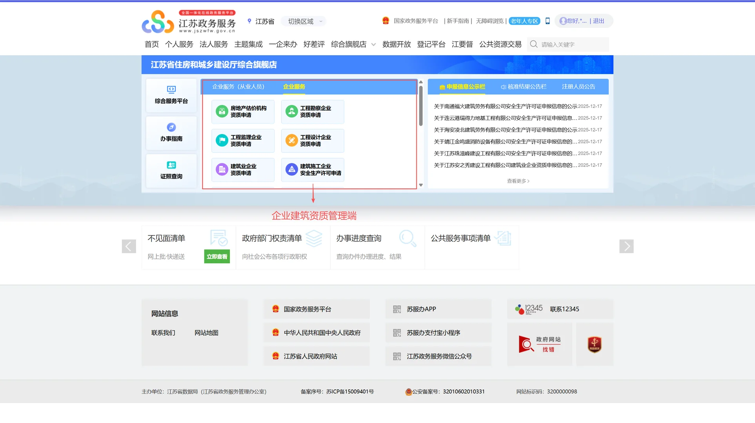Open 工程勘察企业资质申请 service icon
Image resolution: width=755 pixels, height=423 pixels.
[x=312, y=112]
